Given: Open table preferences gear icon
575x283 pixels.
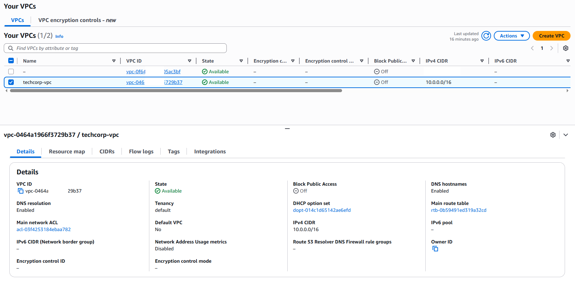Looking at the screenshot, I should click(x=565, y=48).
